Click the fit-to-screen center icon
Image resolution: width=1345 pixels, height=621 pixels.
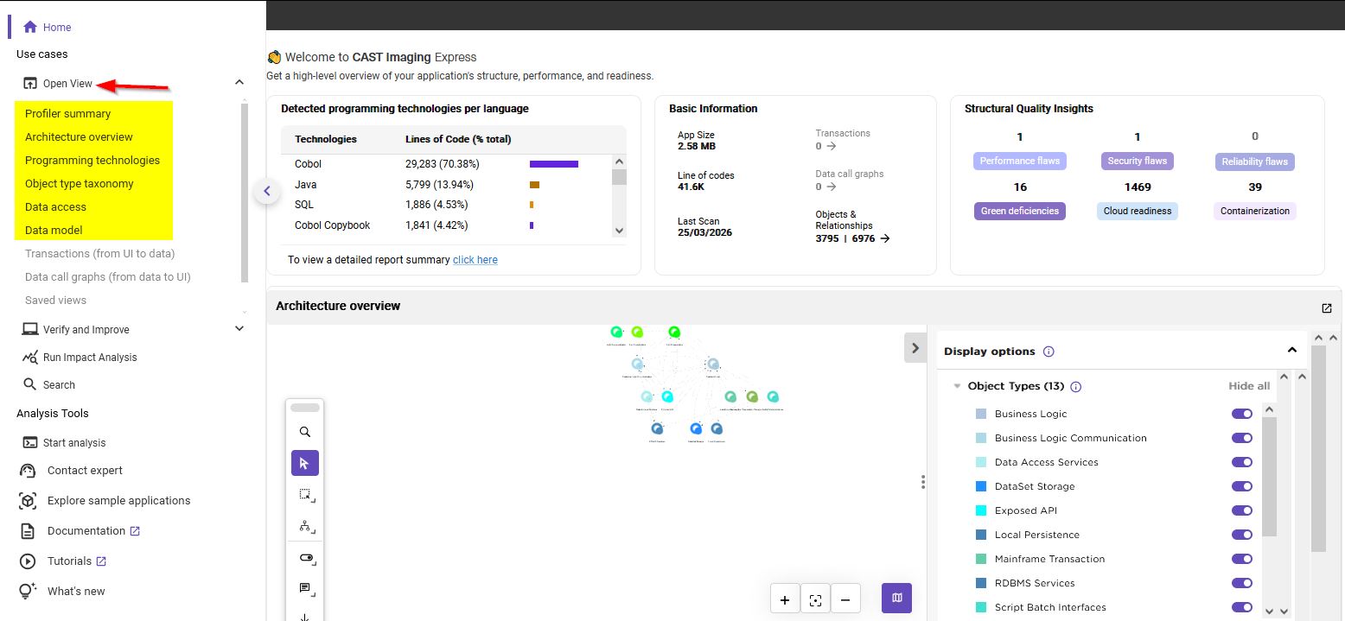pyautogui.click(x=815, y=599)
